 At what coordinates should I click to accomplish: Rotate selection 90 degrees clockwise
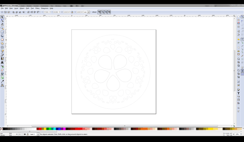17,12
